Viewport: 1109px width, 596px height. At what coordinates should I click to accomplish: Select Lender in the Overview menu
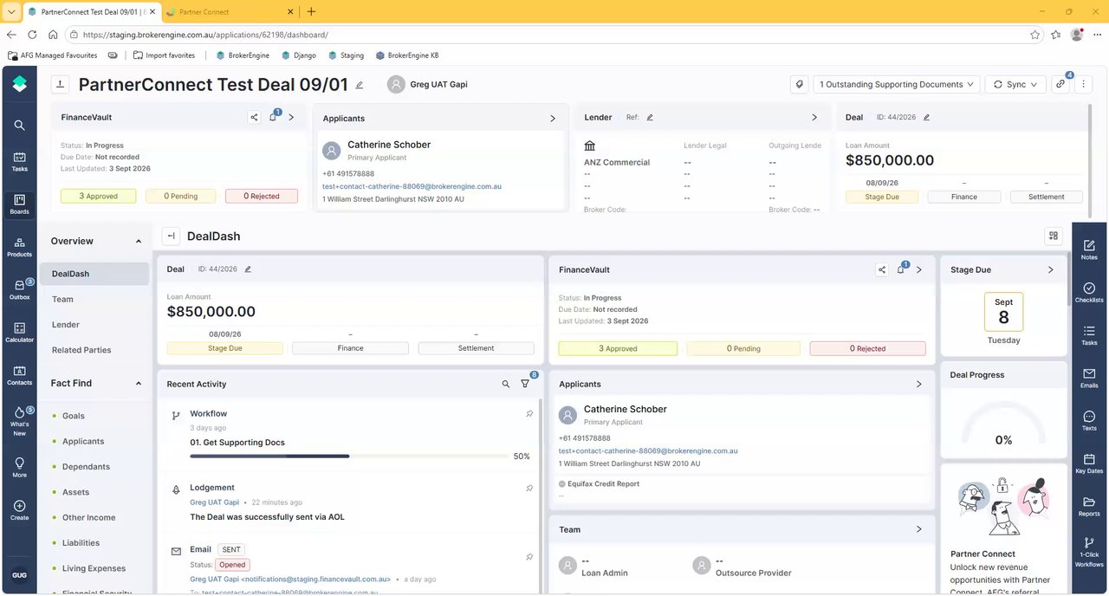(66, 325)
